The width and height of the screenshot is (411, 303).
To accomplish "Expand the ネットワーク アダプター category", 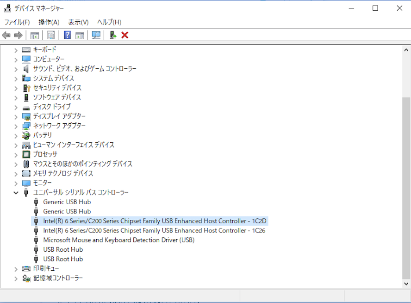I will pos(16,126).
